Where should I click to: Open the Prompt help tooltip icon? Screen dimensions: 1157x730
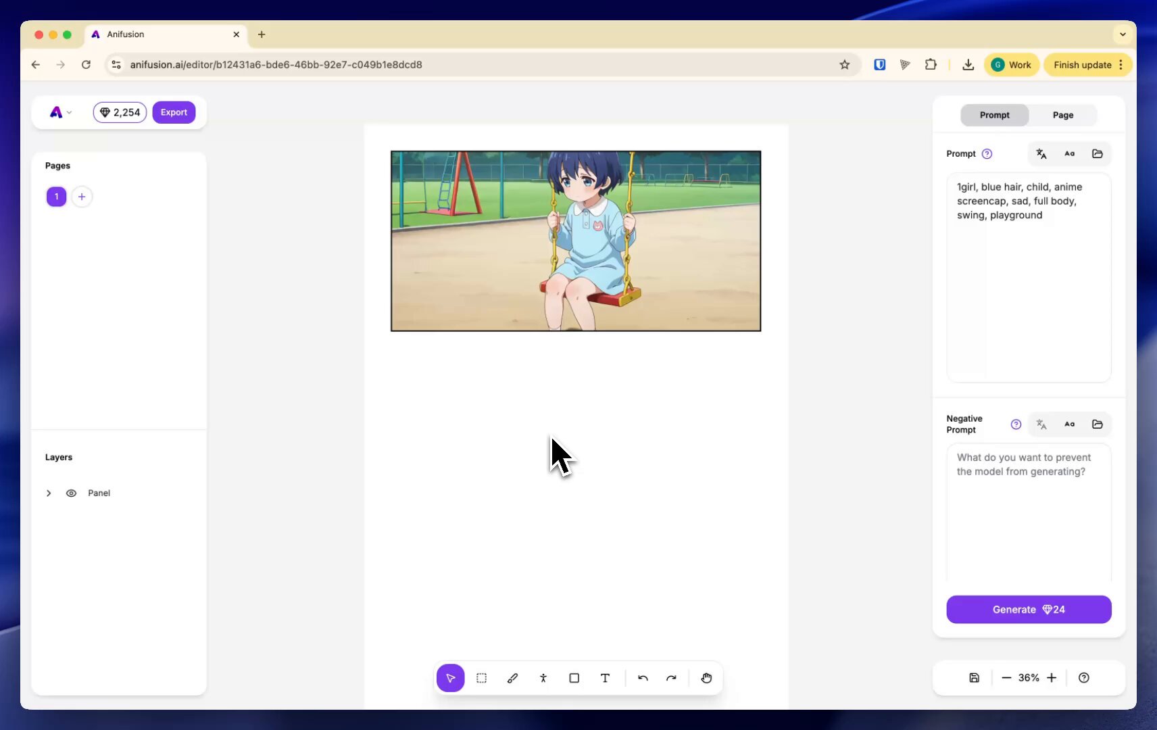987,154
